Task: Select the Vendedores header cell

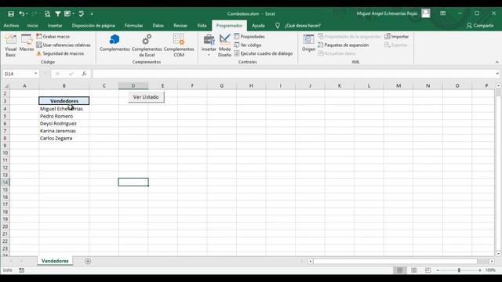Action: 64,101
